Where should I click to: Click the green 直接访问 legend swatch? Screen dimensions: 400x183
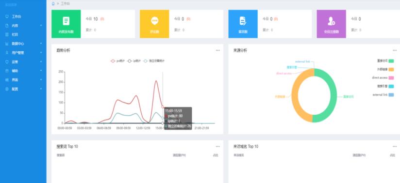click(391, 61)
